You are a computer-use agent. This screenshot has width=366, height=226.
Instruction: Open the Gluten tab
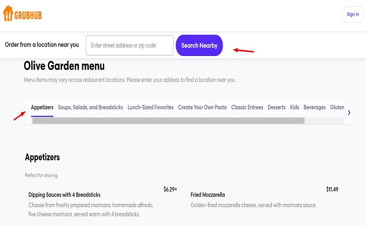click(337, 107)
